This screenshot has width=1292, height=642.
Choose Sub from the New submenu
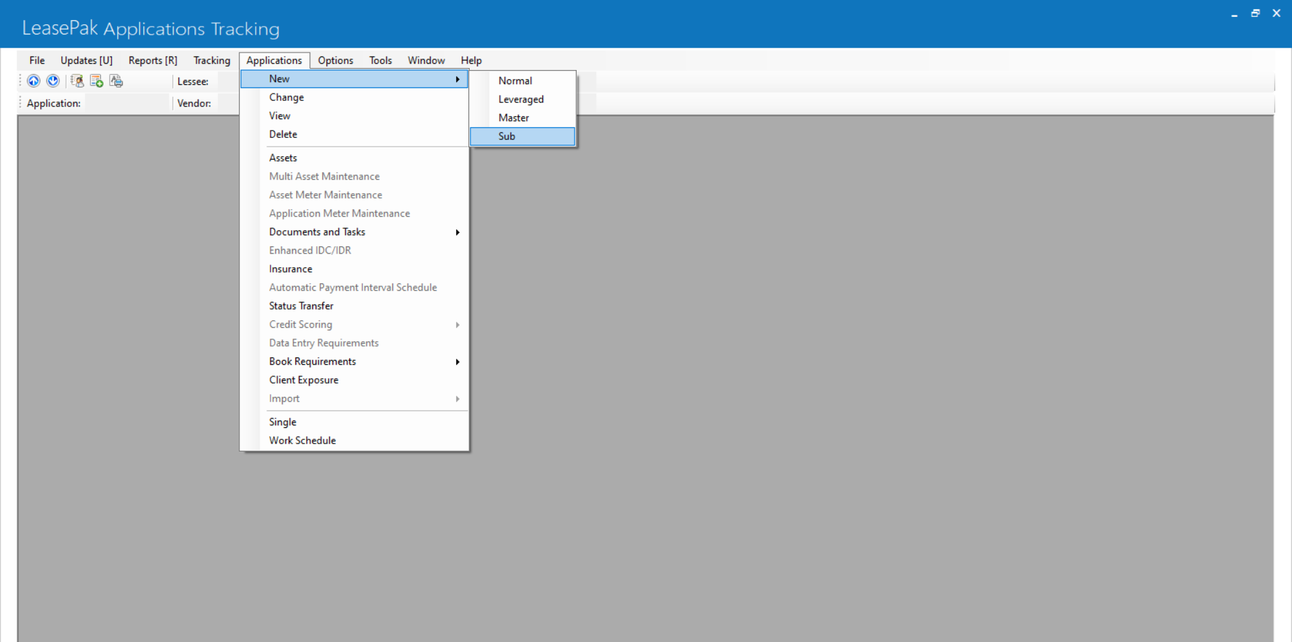click(523, 136)
